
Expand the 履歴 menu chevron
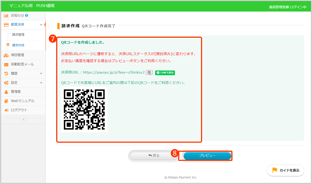pyautogui.click(x=41, y=74)
